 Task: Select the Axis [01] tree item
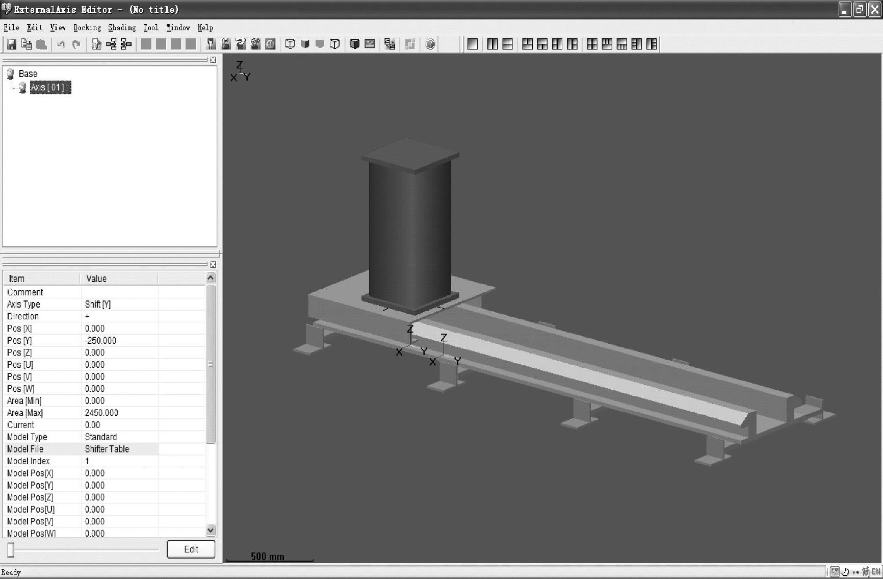[x=49, y=87]
